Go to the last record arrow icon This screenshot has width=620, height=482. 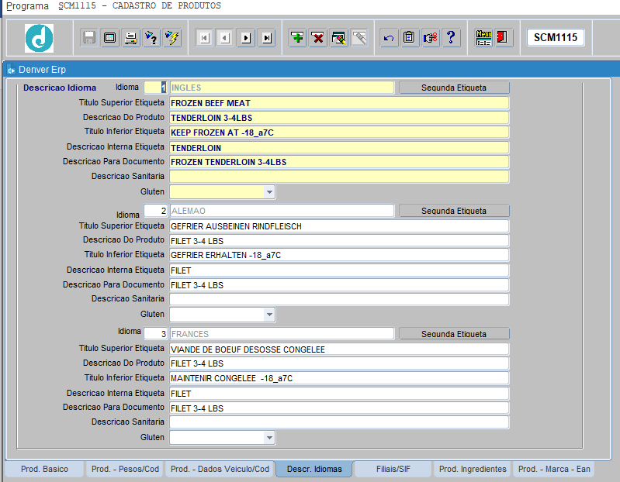point(267,38)
